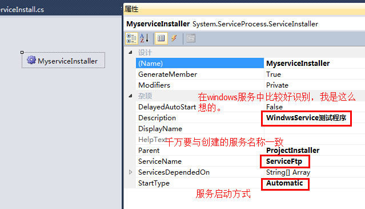365x209 pixels.
Task: Show Properties list button in toolbar
Action: click(161, 38)
